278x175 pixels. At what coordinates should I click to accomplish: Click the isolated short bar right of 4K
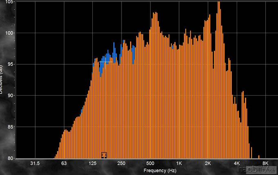259,156
